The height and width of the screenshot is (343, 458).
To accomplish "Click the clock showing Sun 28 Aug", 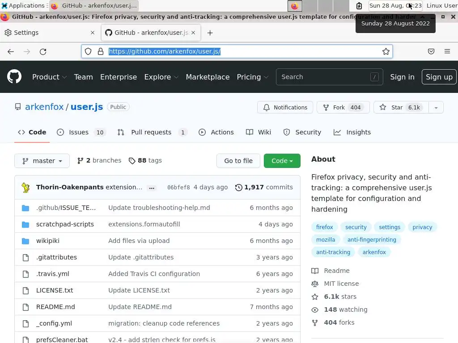I will [x=395, y=5].
